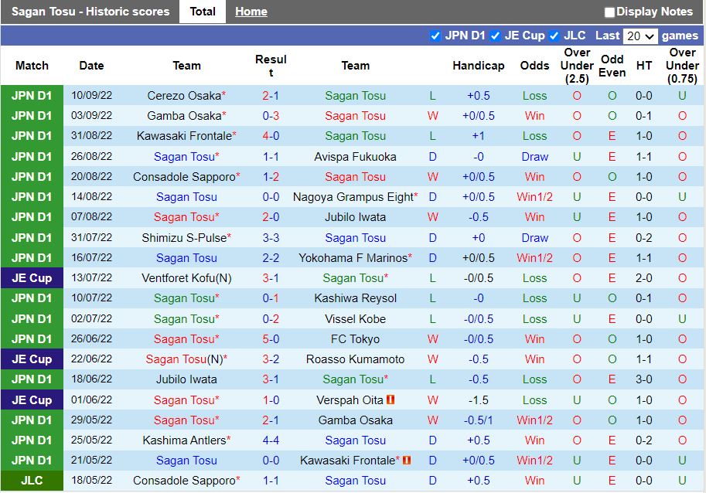Screen dimensions: 706x493
Task: Open the last games count dropdown showing 20
Action: click(x=643, y=36)
